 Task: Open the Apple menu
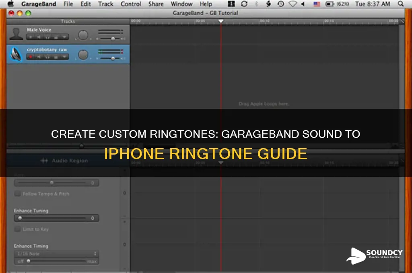click(x=10, y=4)
